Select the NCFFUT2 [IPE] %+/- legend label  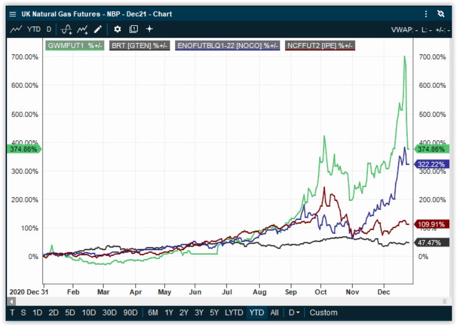pos(320,46)
